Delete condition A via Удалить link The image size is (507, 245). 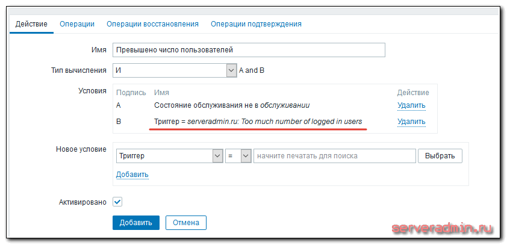point(411,105)
